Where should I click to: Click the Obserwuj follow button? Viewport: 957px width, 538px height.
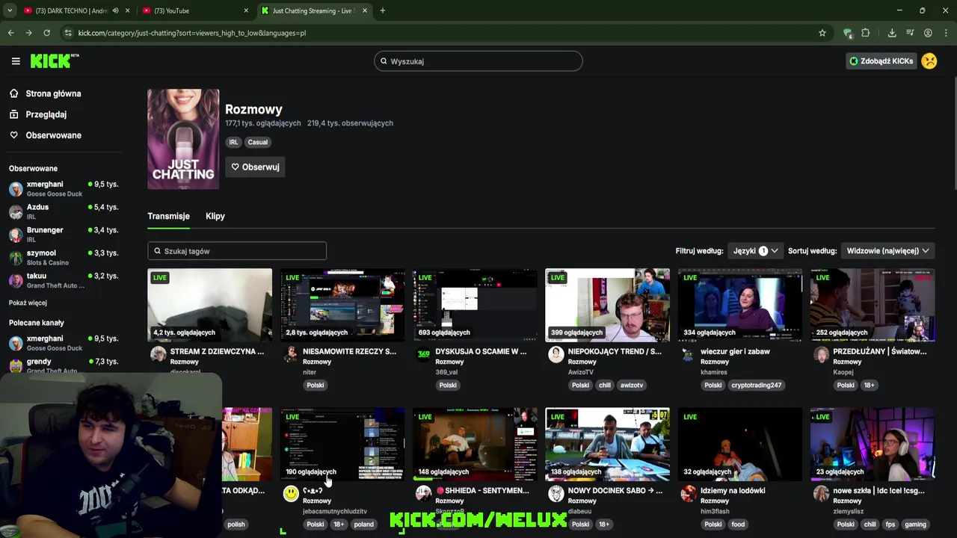(255, 167)
